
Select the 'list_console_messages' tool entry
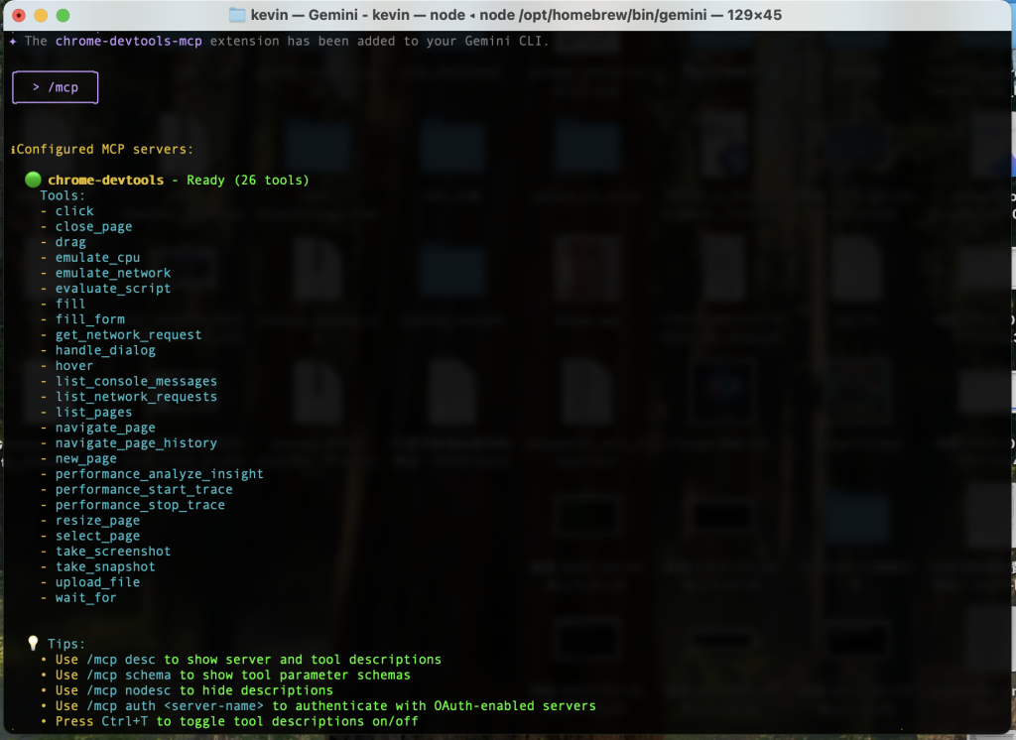(136, 382)
